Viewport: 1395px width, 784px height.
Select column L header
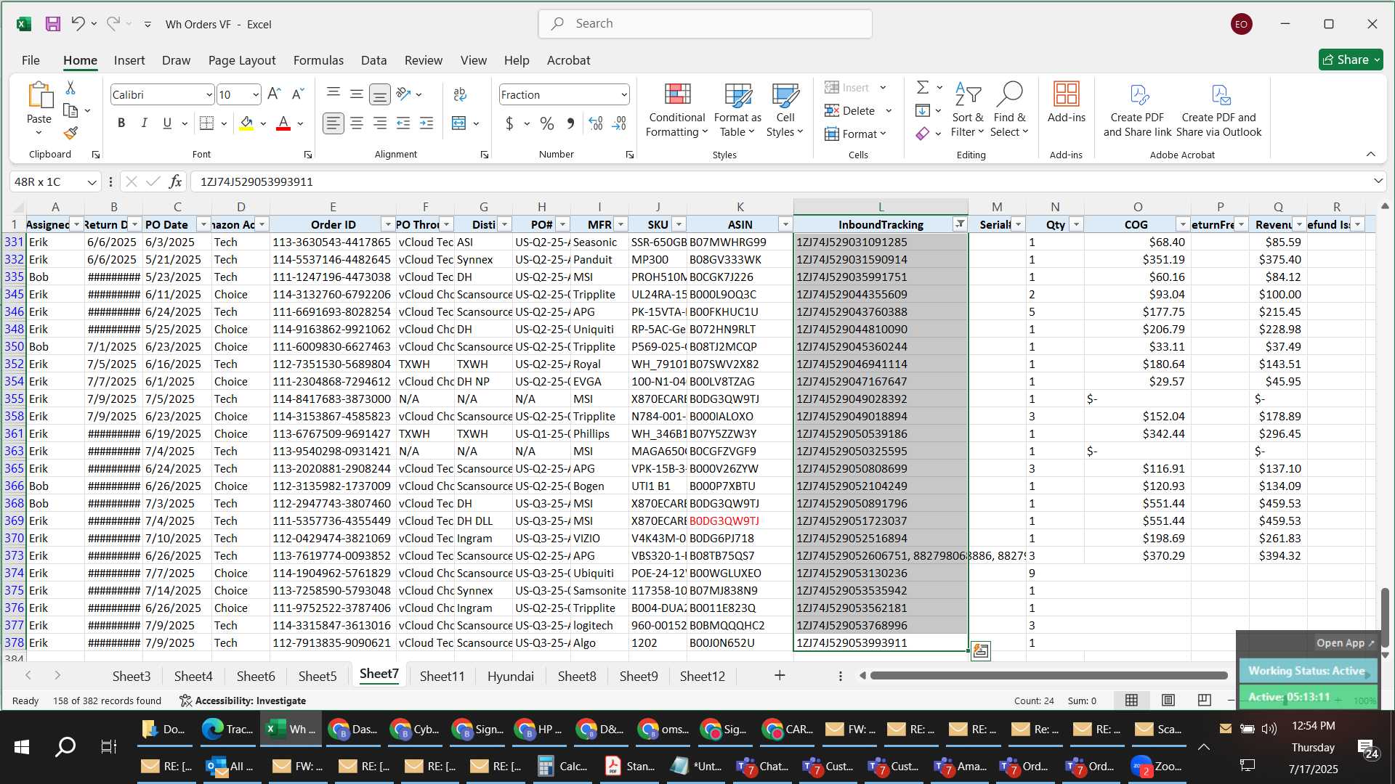(x=881, y=207)
